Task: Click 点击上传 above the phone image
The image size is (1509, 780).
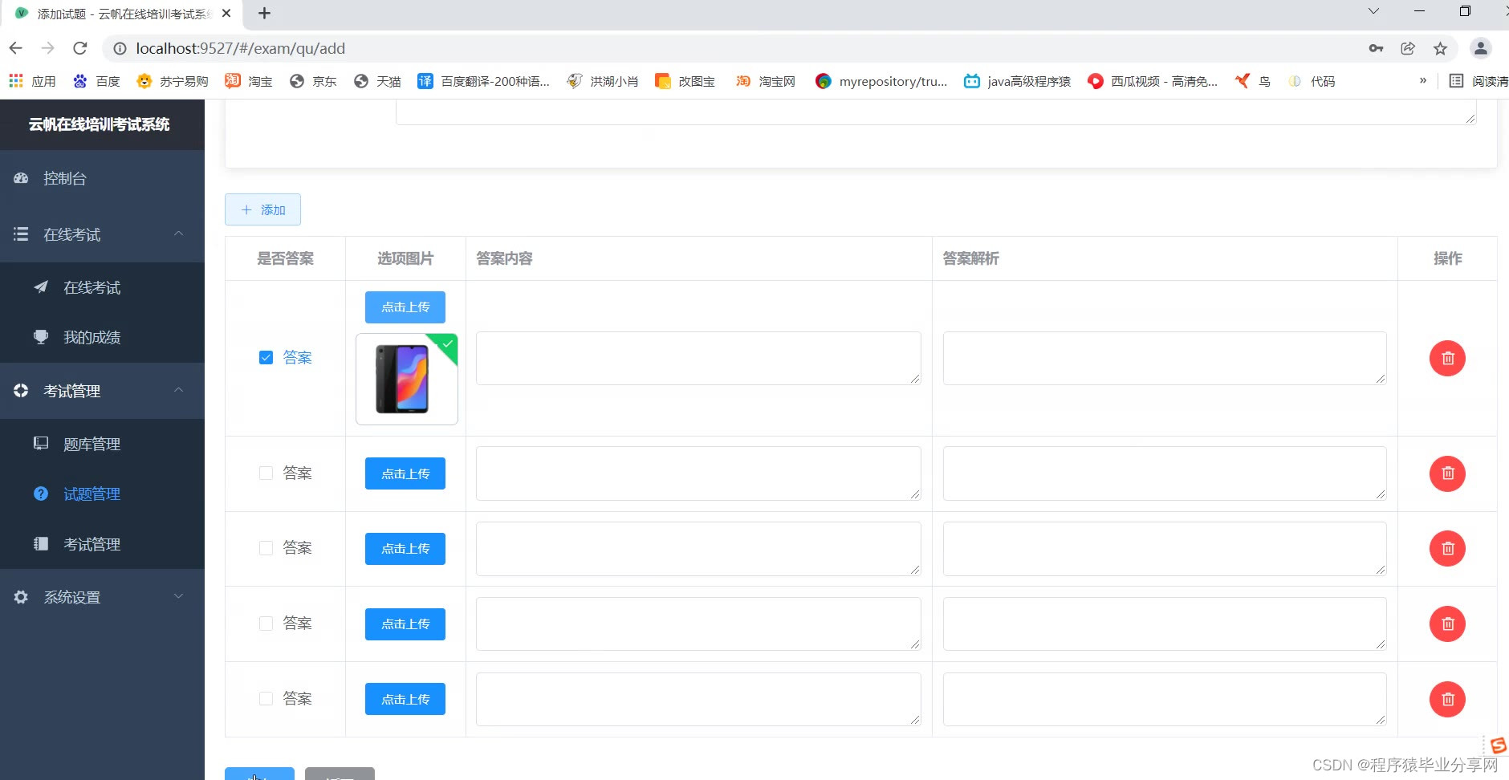Action: [x=405, y=307]
